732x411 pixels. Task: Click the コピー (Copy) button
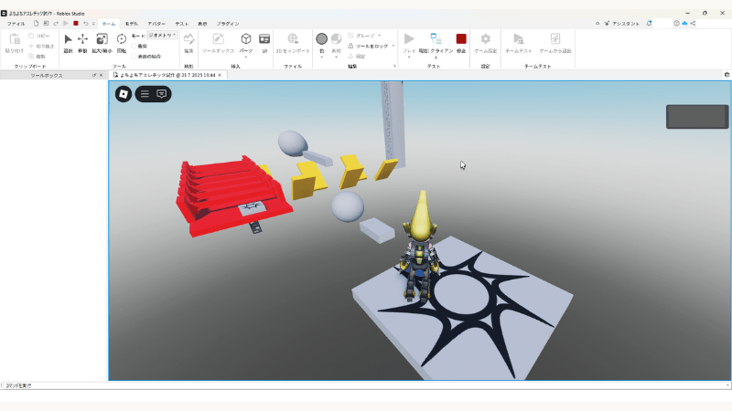39,36
